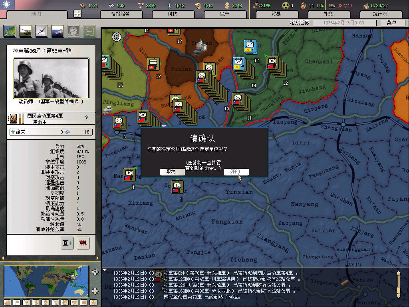Image resolution: width=409 pixels, height=307 pixels.
Task: Confirm disbanding with the 好的 button
Action: pos(236,172)
